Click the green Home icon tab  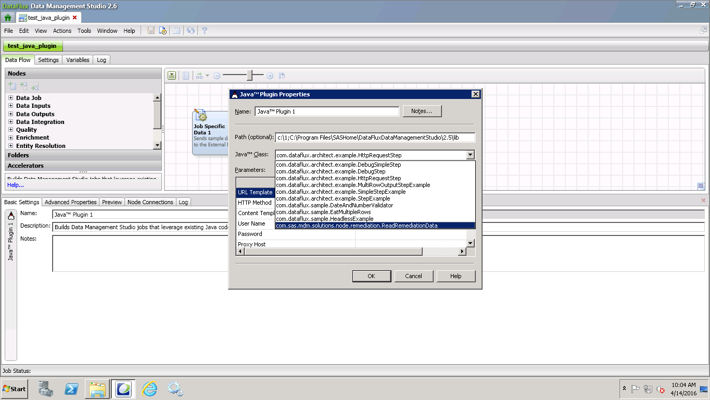[8, 18]
